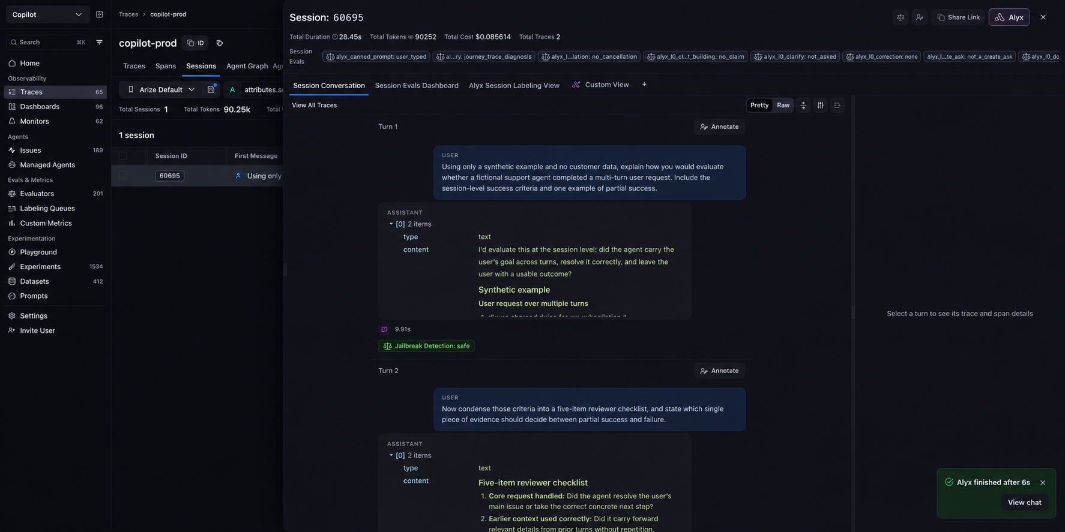Annotate Turn 2

pos(719,371)
